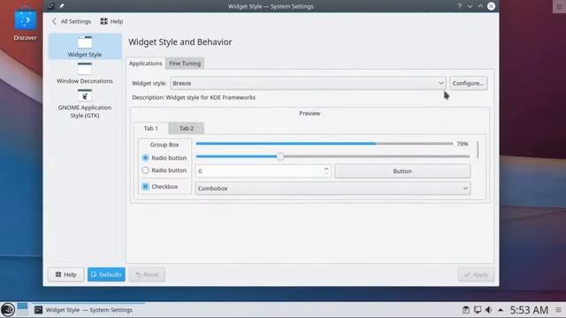
Task: Click the virtual desktop pager in taskbar
Action: pos(22,310)
